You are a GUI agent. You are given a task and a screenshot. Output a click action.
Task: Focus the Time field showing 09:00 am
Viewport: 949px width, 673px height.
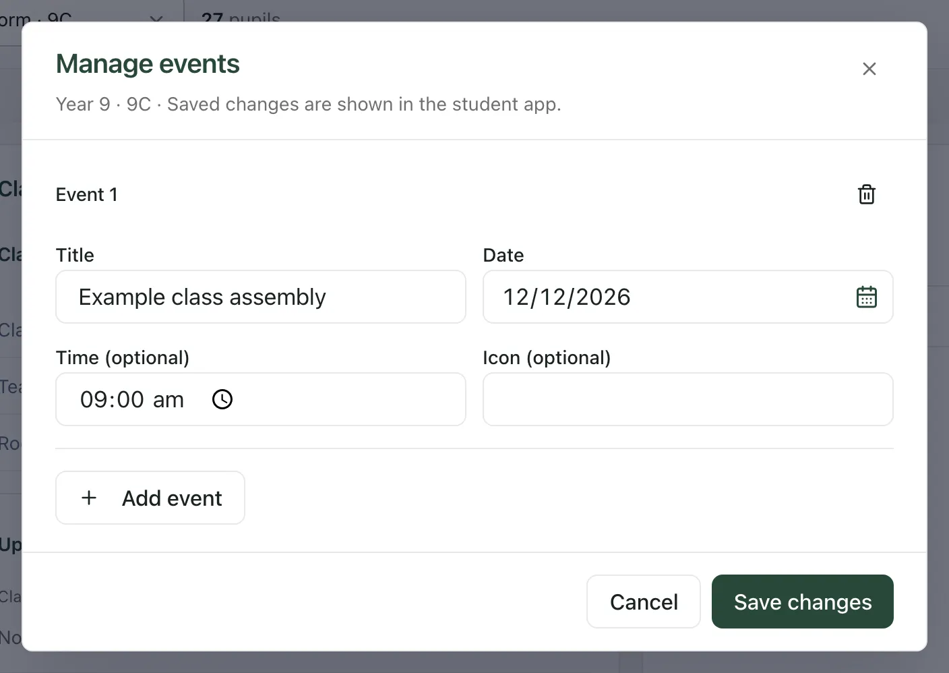(261, 399)
